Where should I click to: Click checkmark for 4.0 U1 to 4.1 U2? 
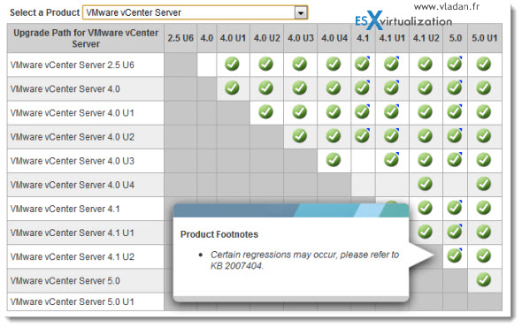click(426, 111)
